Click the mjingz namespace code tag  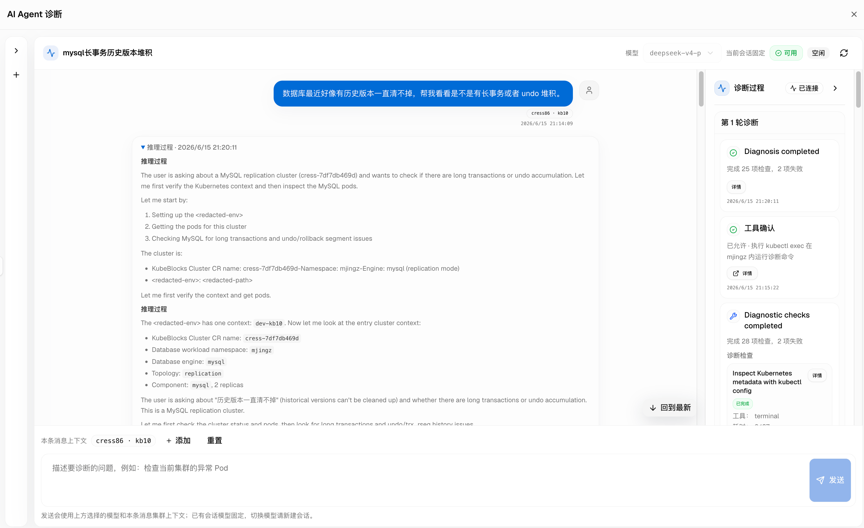[261, 350]
